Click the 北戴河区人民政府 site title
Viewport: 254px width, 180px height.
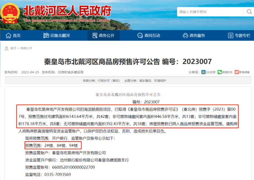[67, 11]
